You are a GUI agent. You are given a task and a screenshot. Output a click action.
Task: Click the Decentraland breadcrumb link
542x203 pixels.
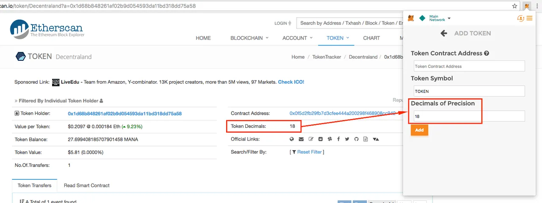363,57
